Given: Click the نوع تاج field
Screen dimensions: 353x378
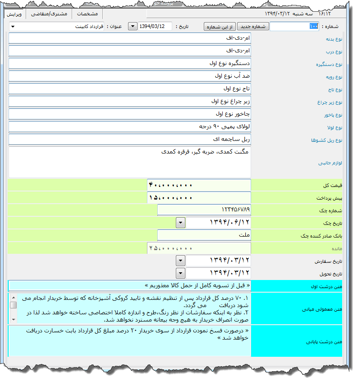Looking at the screenshot, I should pos(130,89).
